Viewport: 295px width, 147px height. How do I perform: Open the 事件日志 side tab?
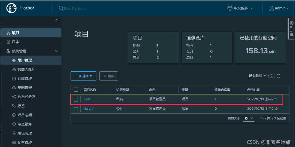pos(292,29)
